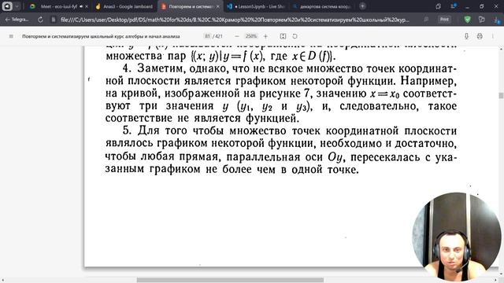The height and width of the screenshot is (283, 504).
Task: Click the fit to page icon
Action: coord(283,36)
